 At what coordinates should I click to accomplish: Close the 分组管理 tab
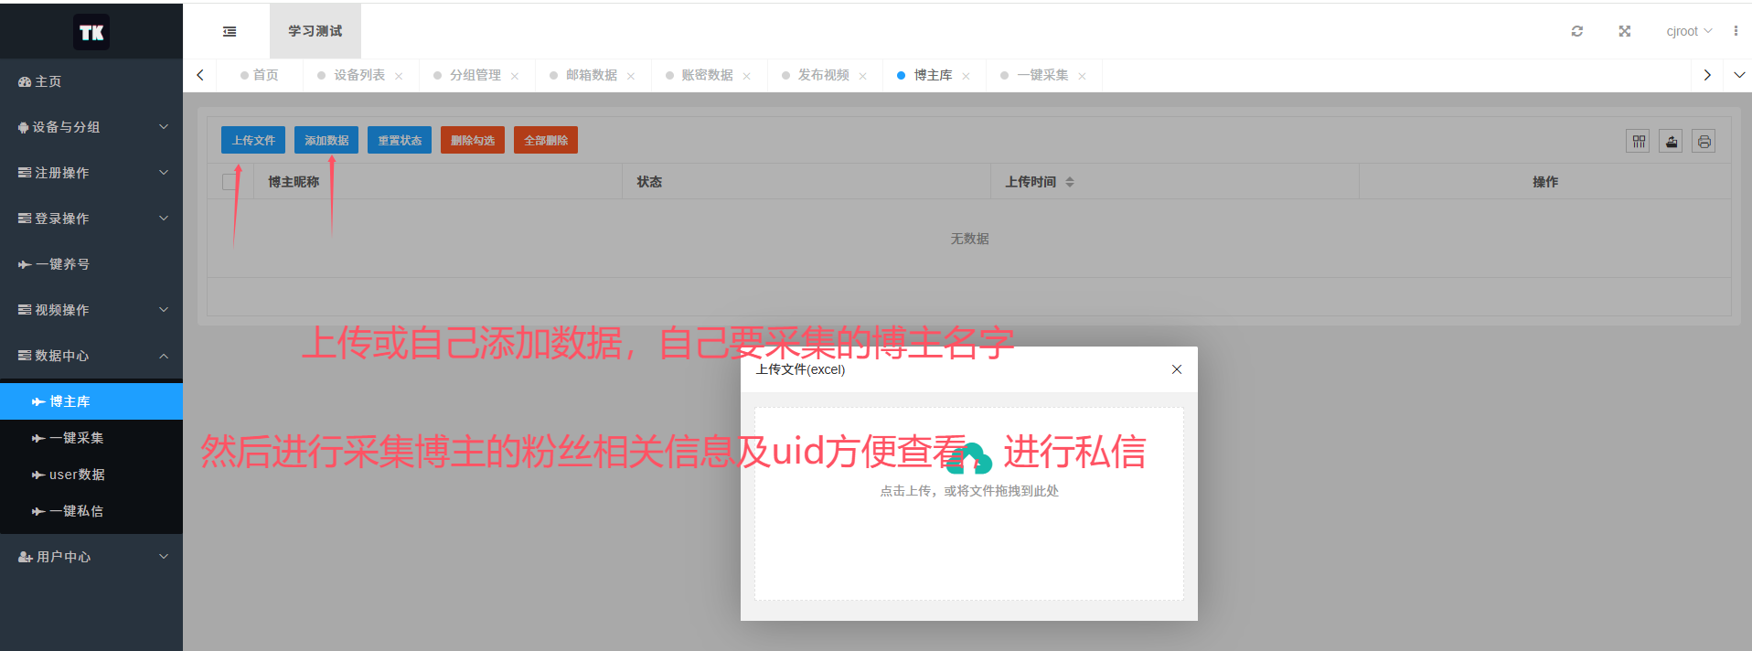[x=515, y=76]
